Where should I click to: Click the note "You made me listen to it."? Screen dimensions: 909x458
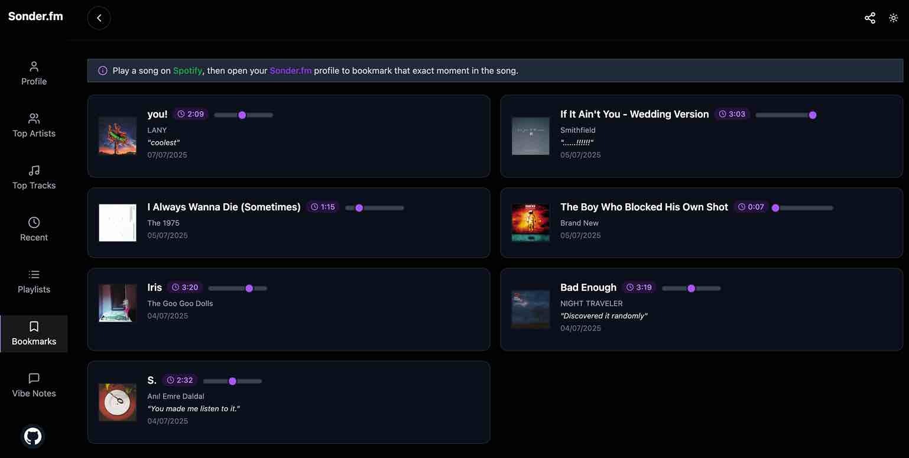click(x=194, y=408)
